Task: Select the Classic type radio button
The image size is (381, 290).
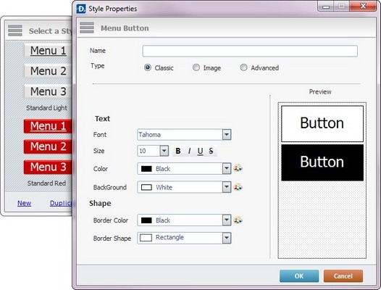Action: pyautogui.click(x=148, y=67)
